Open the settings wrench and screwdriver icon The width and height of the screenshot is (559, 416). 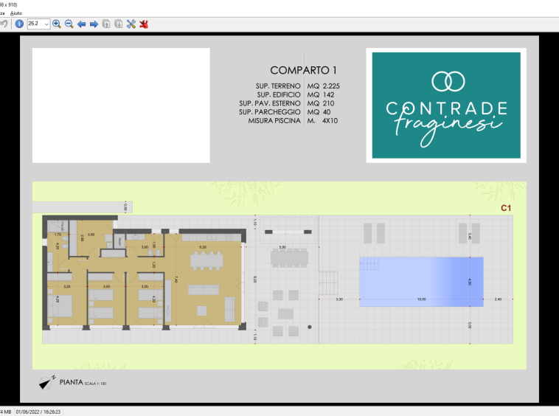131,24
